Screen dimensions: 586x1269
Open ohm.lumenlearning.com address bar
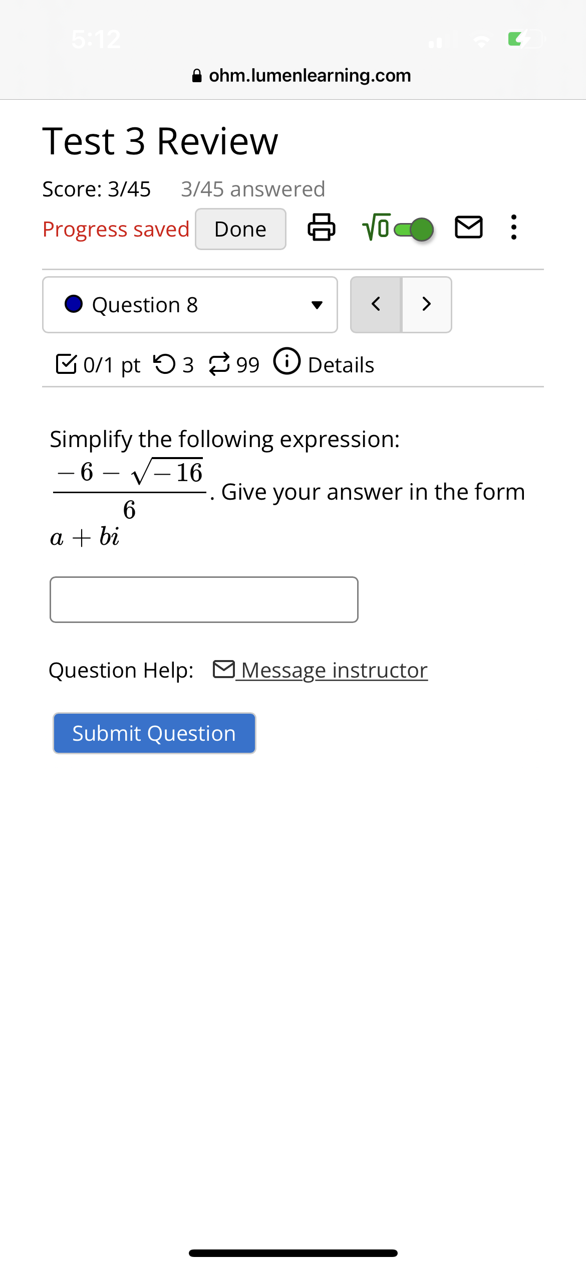click(310, 75)
